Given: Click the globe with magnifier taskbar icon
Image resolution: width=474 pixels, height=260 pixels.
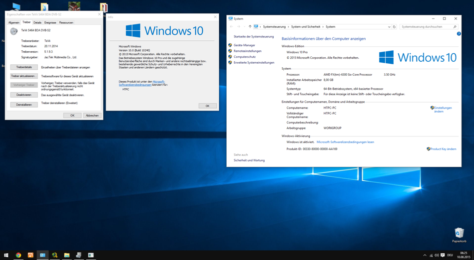Looking at the screenshot, I should pyautogui.click(x=55, y=255).
